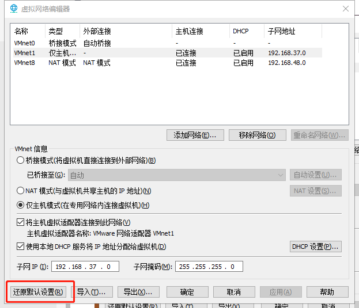Select NAT 模式 radio button

[20, 190]
